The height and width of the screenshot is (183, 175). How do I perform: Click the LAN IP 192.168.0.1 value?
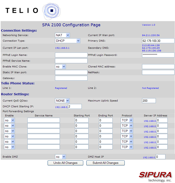62,48
